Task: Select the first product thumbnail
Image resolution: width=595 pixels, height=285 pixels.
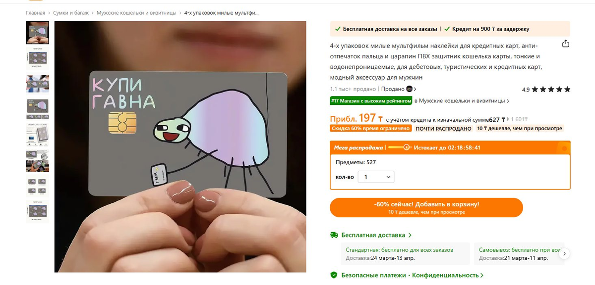Action: click(37, 33)
